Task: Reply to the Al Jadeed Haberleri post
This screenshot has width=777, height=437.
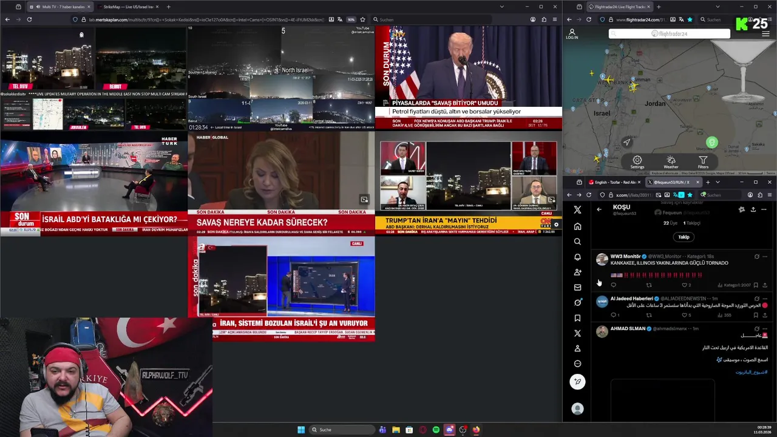Action: (x=613, y=315)
